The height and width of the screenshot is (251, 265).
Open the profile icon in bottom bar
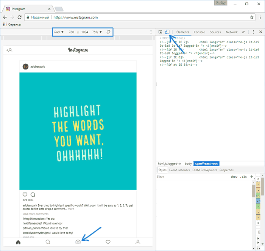click(138, 242)
